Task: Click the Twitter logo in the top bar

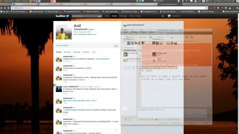Action: 62,16
